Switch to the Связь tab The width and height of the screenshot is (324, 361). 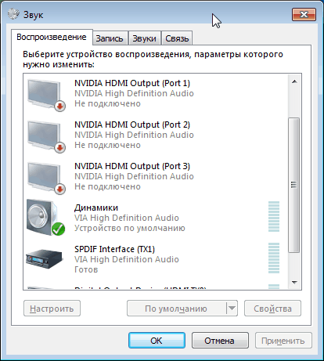point(177,38)
